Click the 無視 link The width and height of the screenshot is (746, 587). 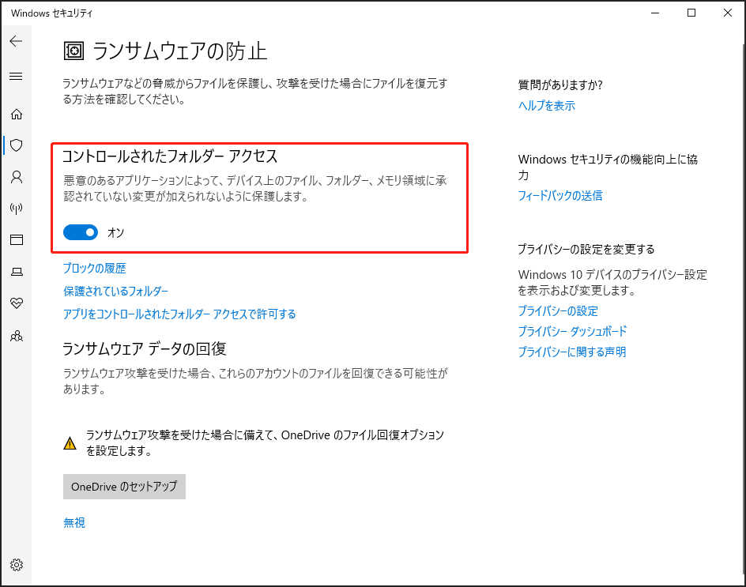click(x=74, y=523)
